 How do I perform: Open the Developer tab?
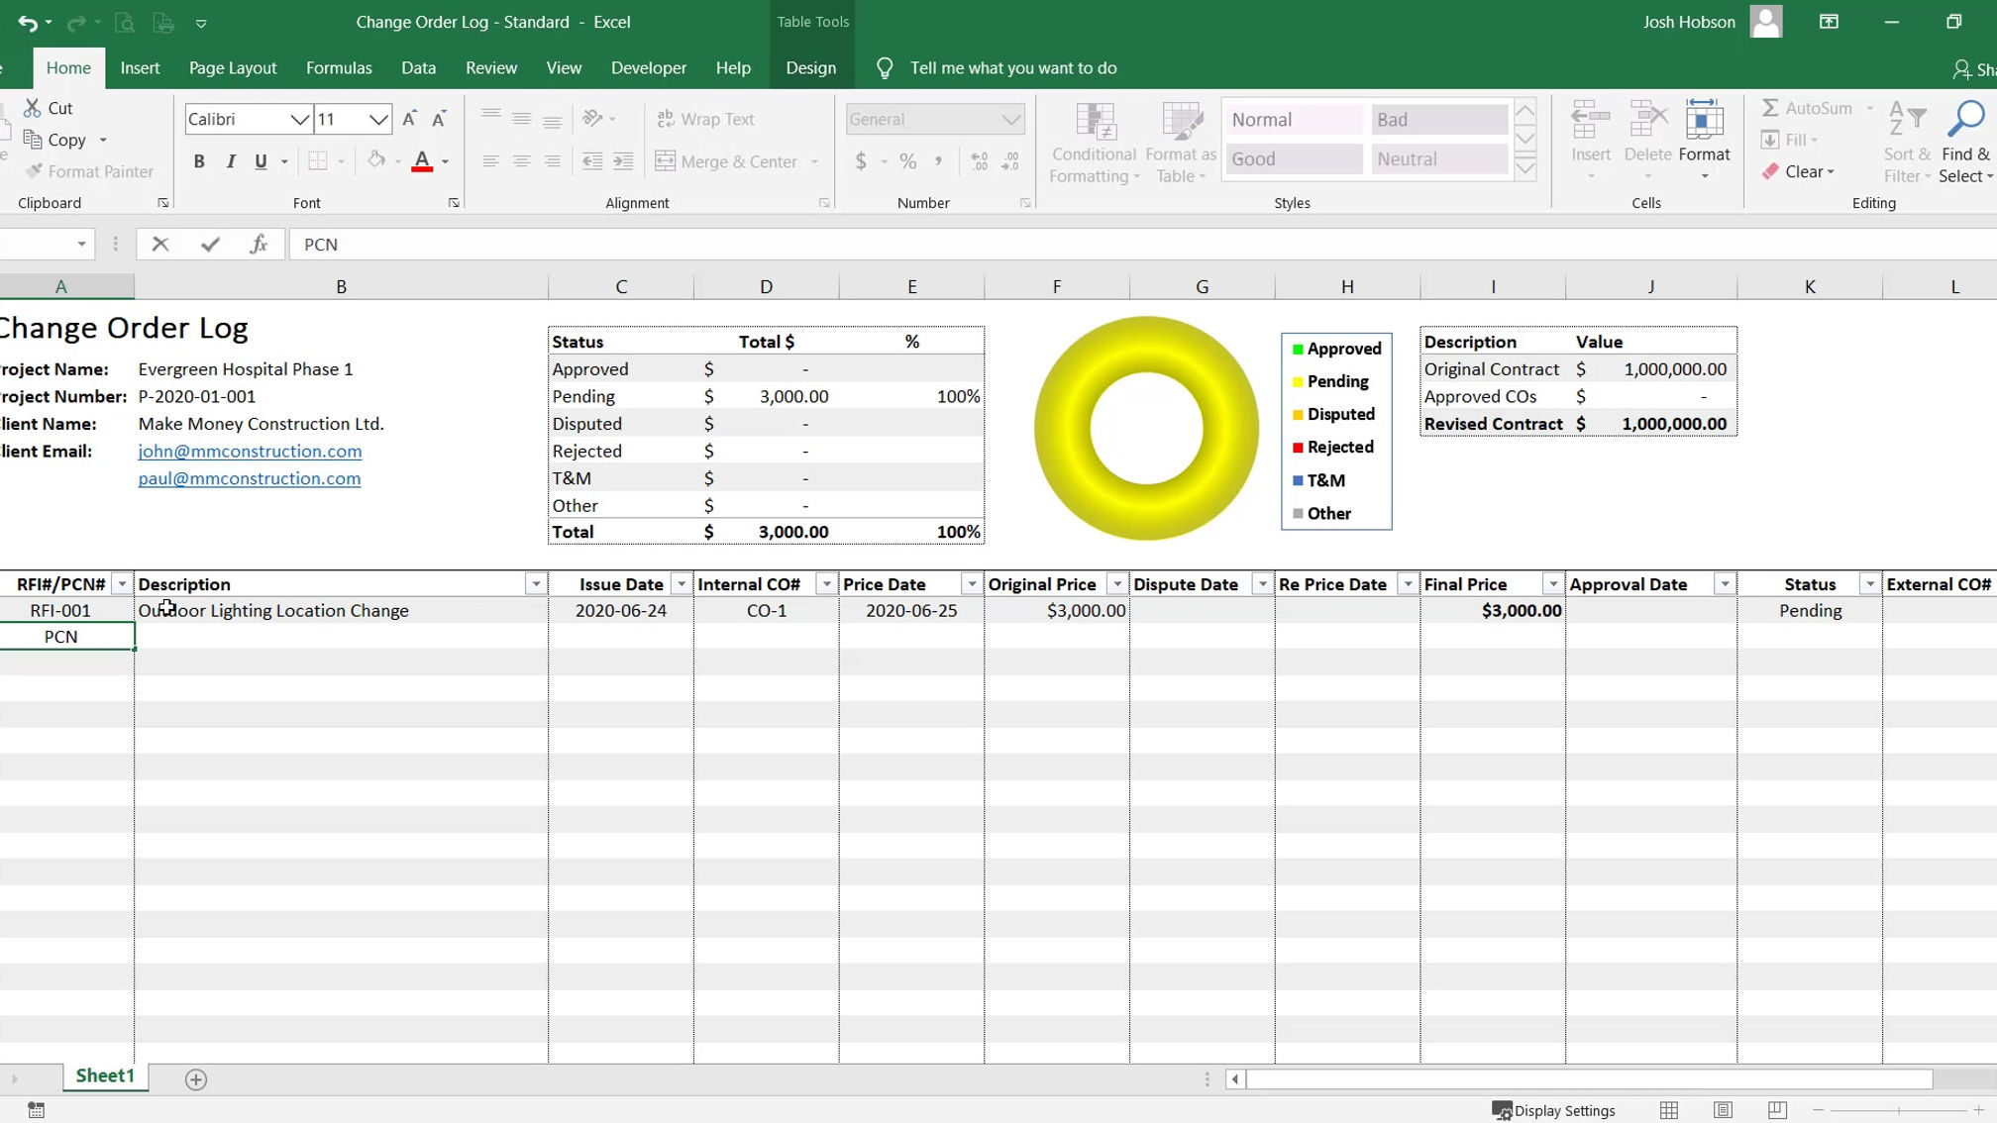point(649,67)
